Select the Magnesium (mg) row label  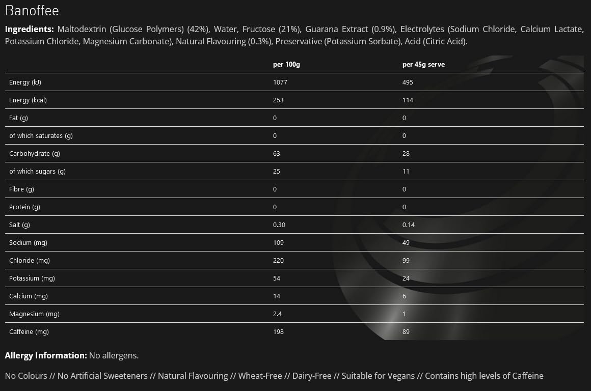[34, 314]
